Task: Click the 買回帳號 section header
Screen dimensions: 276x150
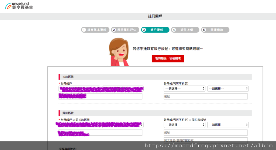Action: pyautogui.click(x=155, y=113)
